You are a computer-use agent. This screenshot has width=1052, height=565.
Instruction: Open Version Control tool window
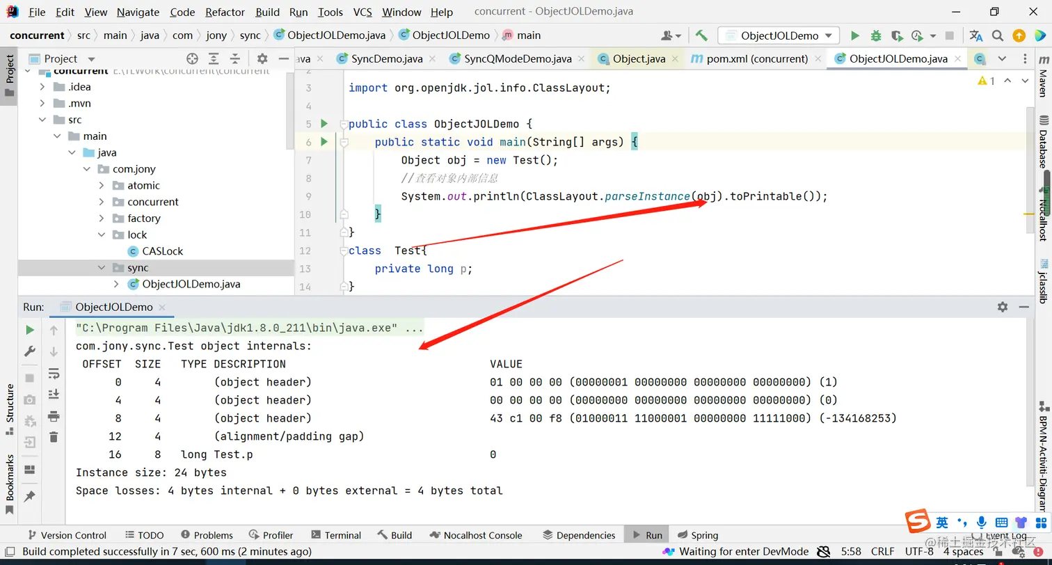[x=66, y=535]
